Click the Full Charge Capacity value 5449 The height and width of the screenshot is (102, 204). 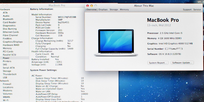coord(70,49)
